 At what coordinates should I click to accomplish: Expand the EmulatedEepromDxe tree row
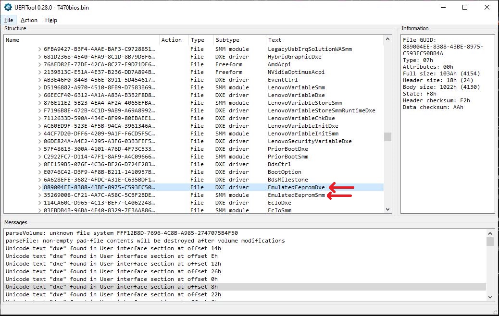pyautogui.click(x=39, y=187)
